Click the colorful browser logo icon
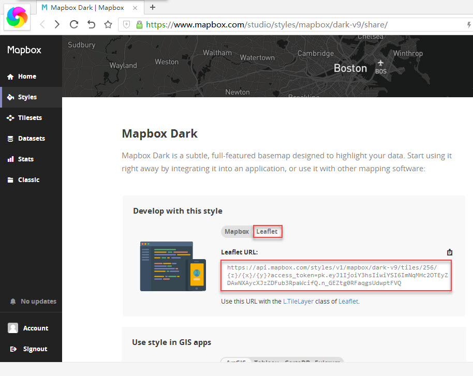The image size is (473, 376). [x=17, y=18]
